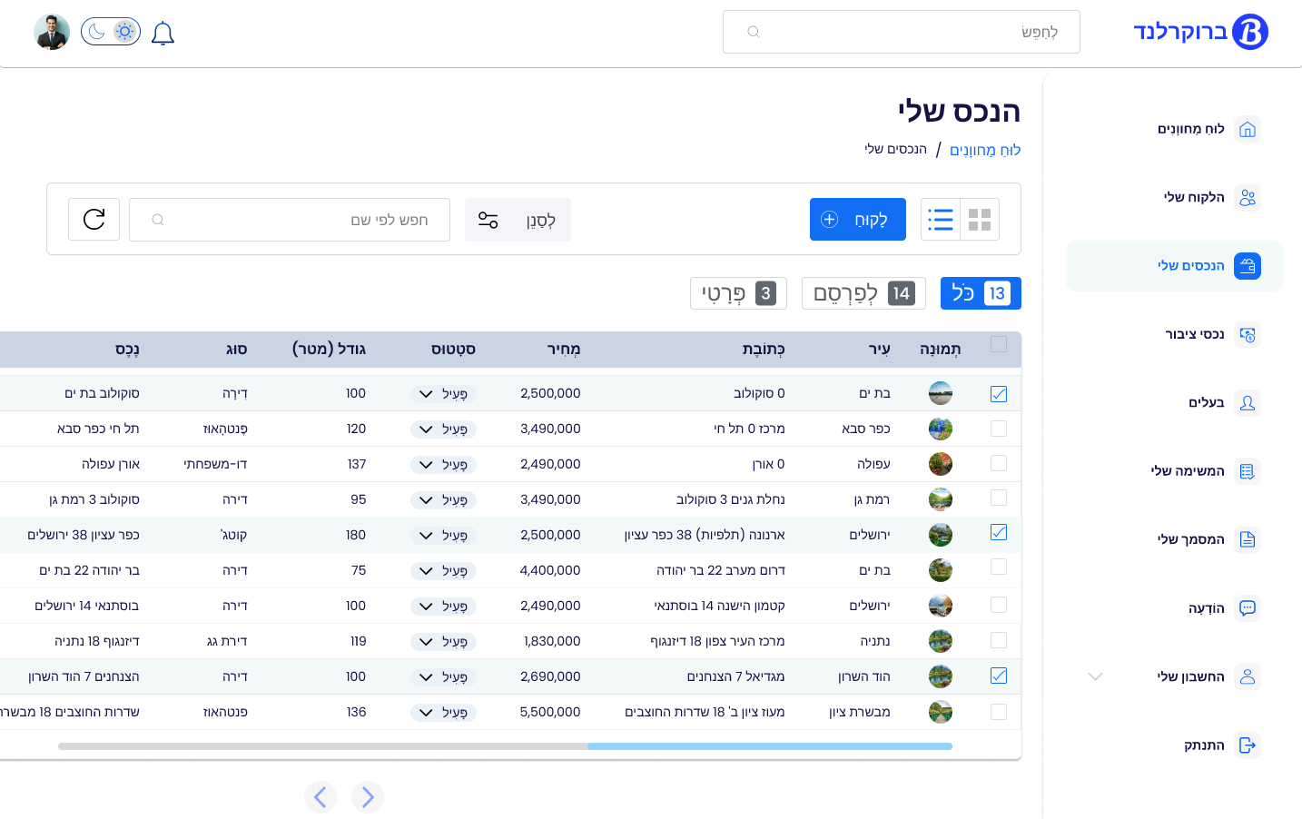Check the מבשרת ציון row checkbox

coord(999,712)
